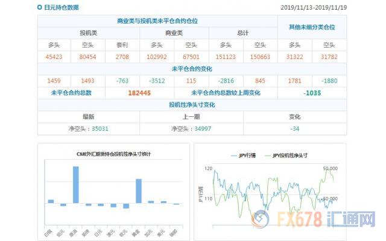Click the other long value 31322
386x241 pixels.
click(295, 57)
